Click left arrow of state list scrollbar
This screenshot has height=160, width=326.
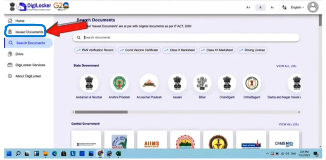73,112
